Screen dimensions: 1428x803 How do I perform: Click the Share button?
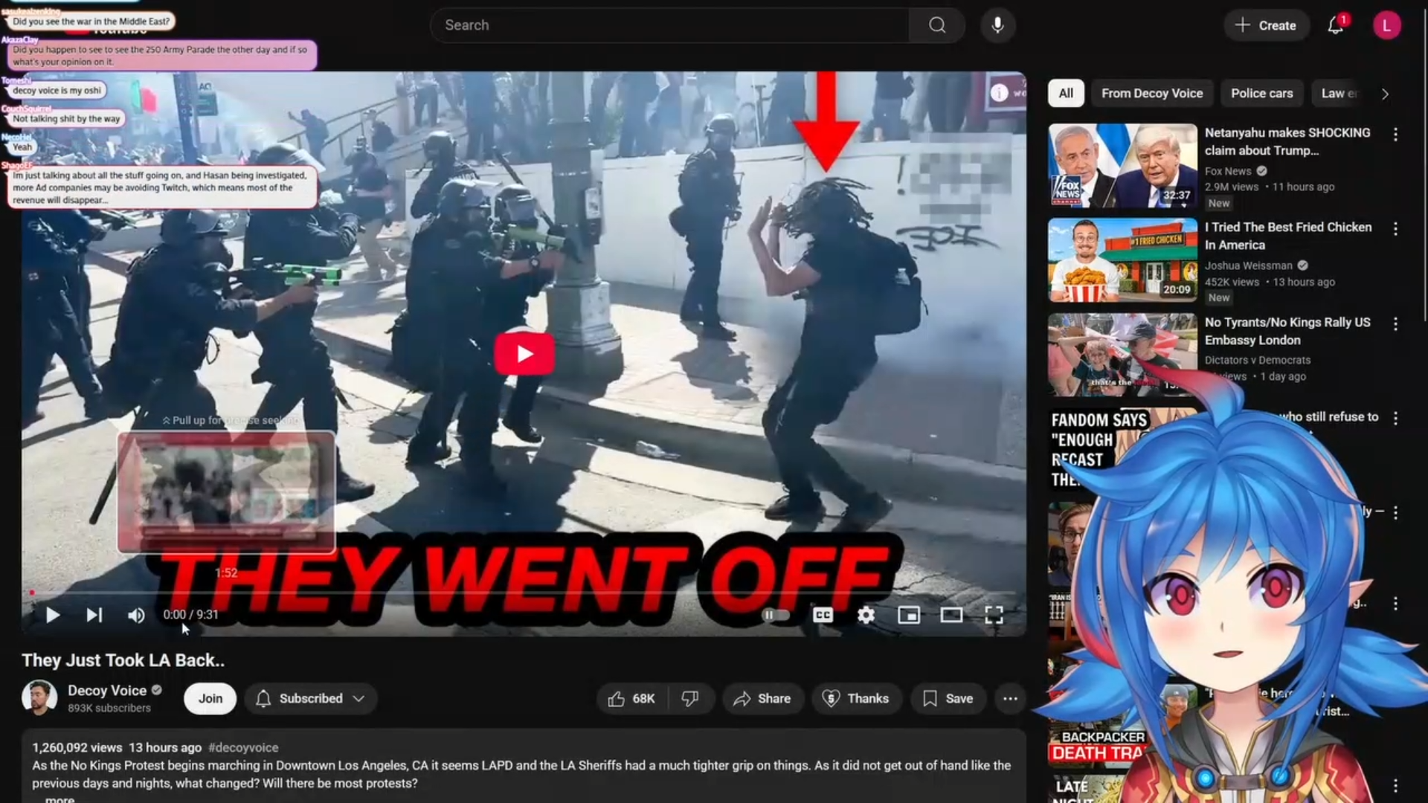point(762,698)
